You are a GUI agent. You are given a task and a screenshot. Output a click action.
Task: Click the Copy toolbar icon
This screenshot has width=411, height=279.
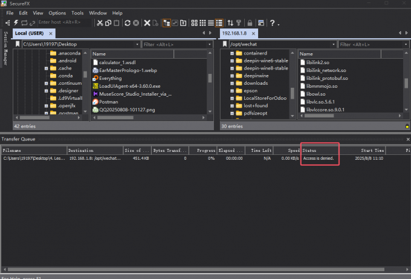coord(108,23)
